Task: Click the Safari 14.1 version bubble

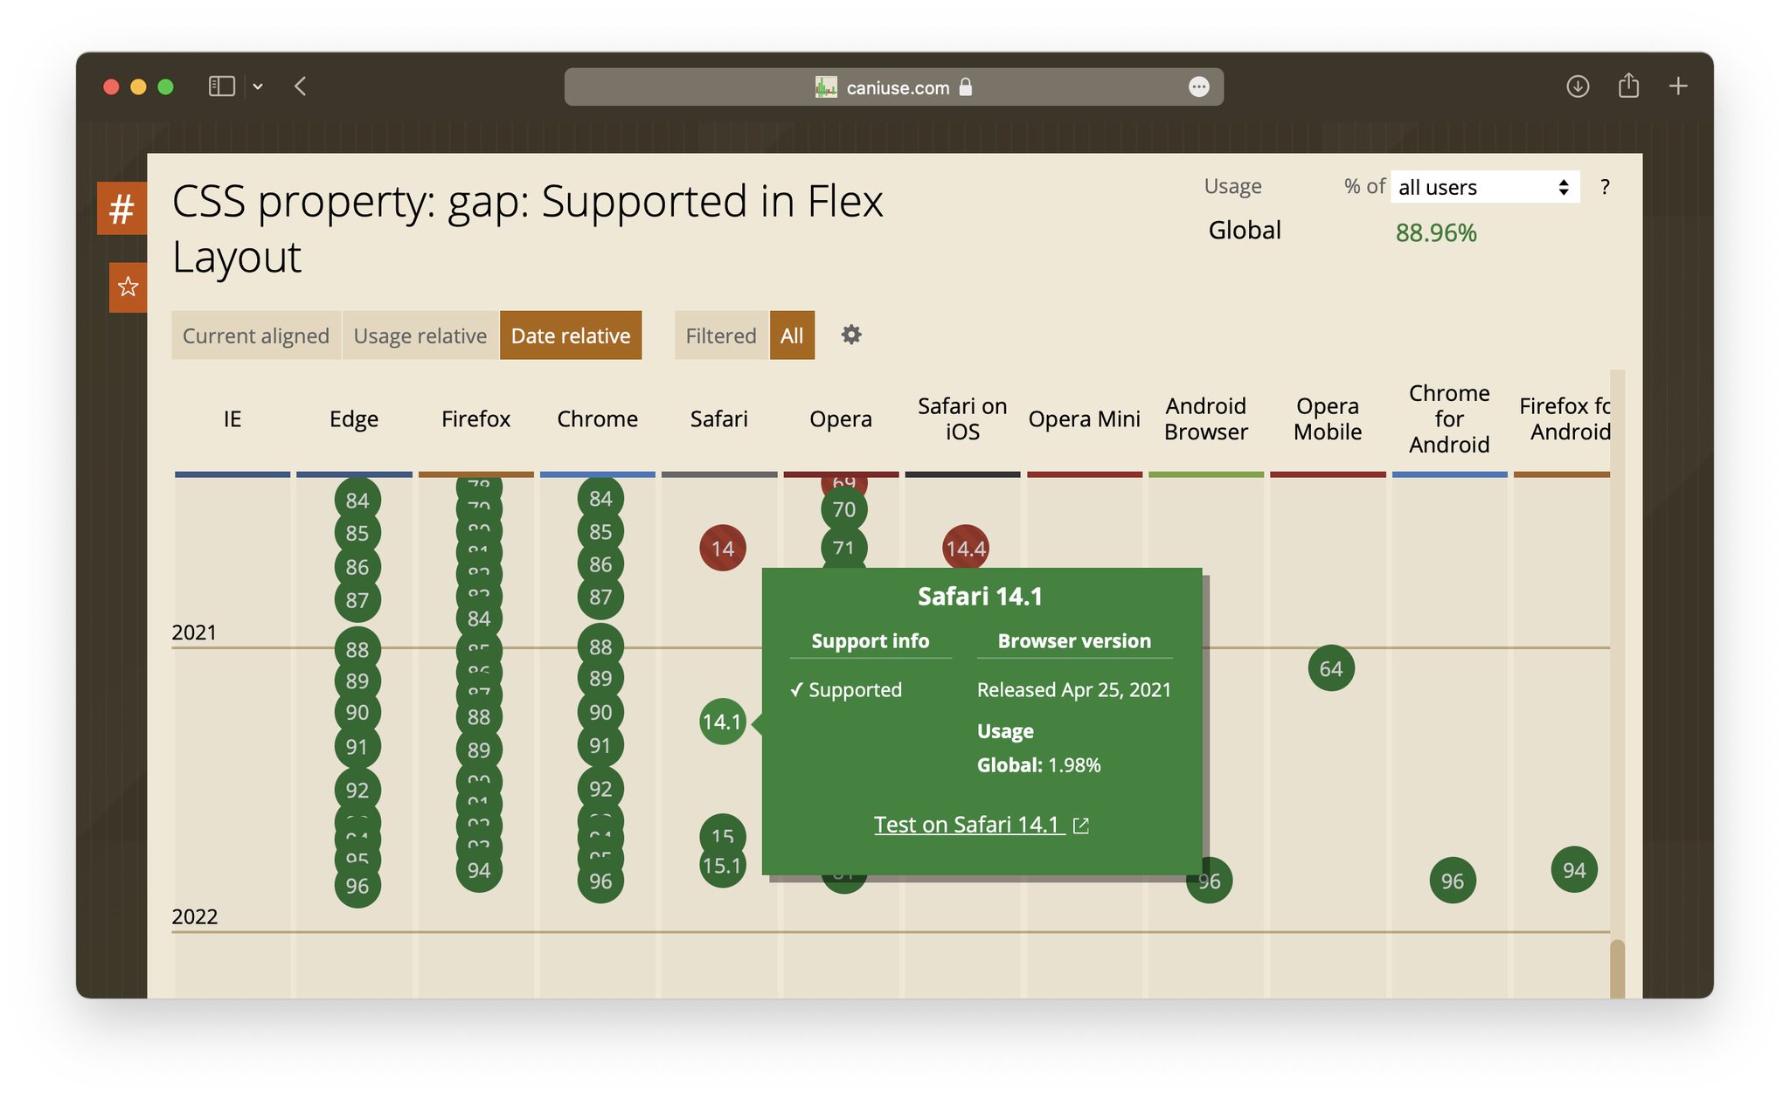Action: click(x=722, y=722)
